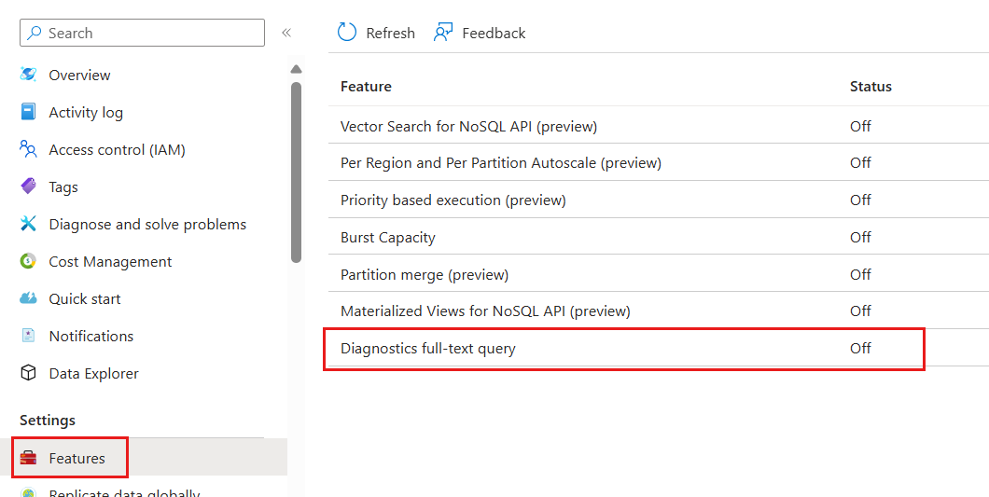Open the Cost Management icon
The image size is (989, 497).
point(29,261)
